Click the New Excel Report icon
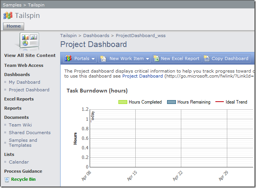Viewport: 256px width, 188px height. pyautogui.click(x=156, y=58)
